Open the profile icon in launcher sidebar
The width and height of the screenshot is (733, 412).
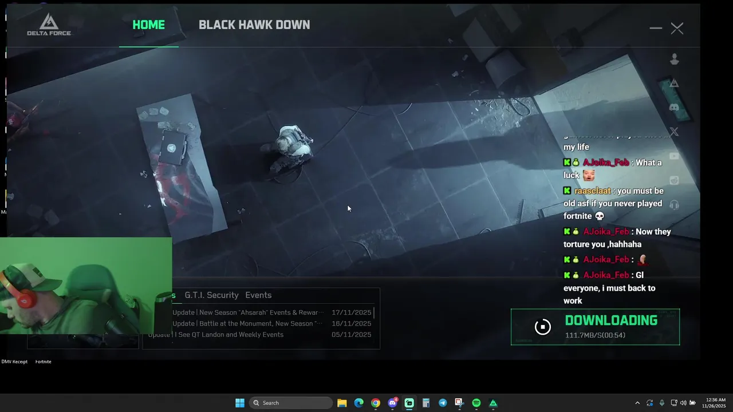(x=675, y=58)
